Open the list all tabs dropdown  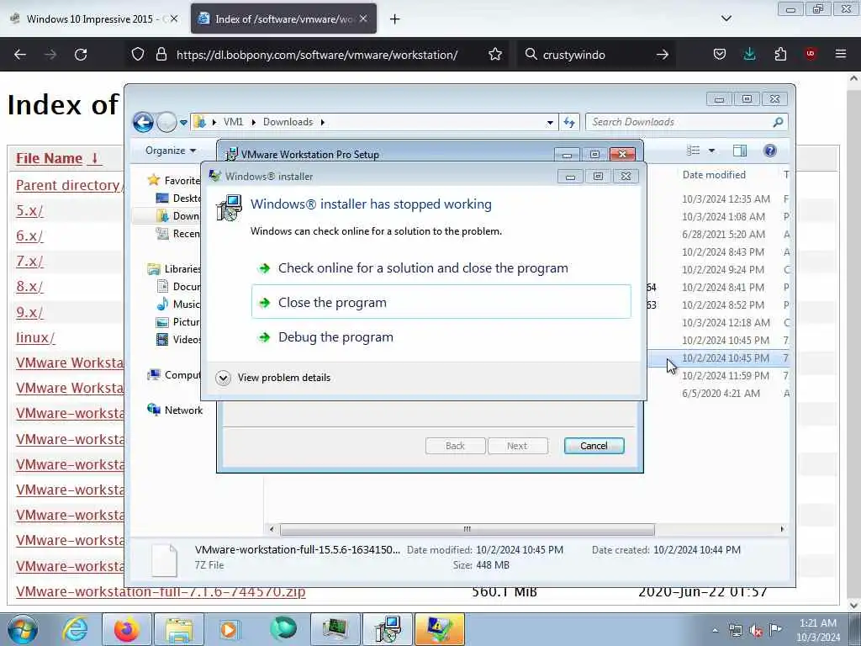(x=726, y=19)
